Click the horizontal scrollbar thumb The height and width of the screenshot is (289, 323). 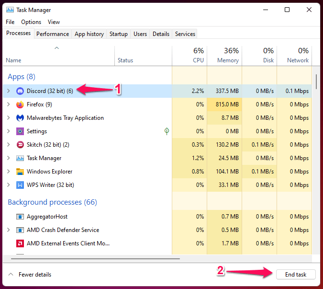point(95,258)
